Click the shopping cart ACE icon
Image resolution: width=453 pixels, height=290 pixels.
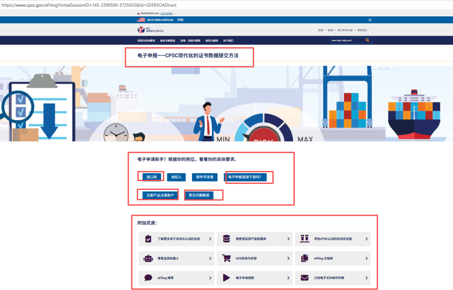(x=226, y=258)
